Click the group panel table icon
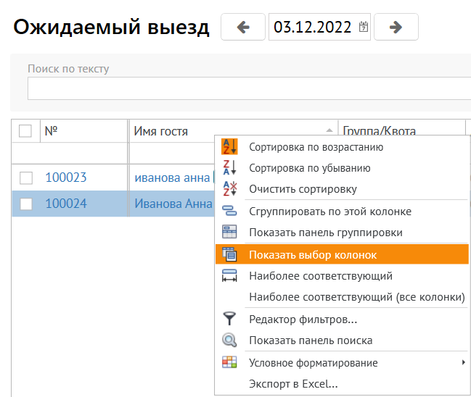This screenshot has height=397, width=471. click(x=229, y=232)
